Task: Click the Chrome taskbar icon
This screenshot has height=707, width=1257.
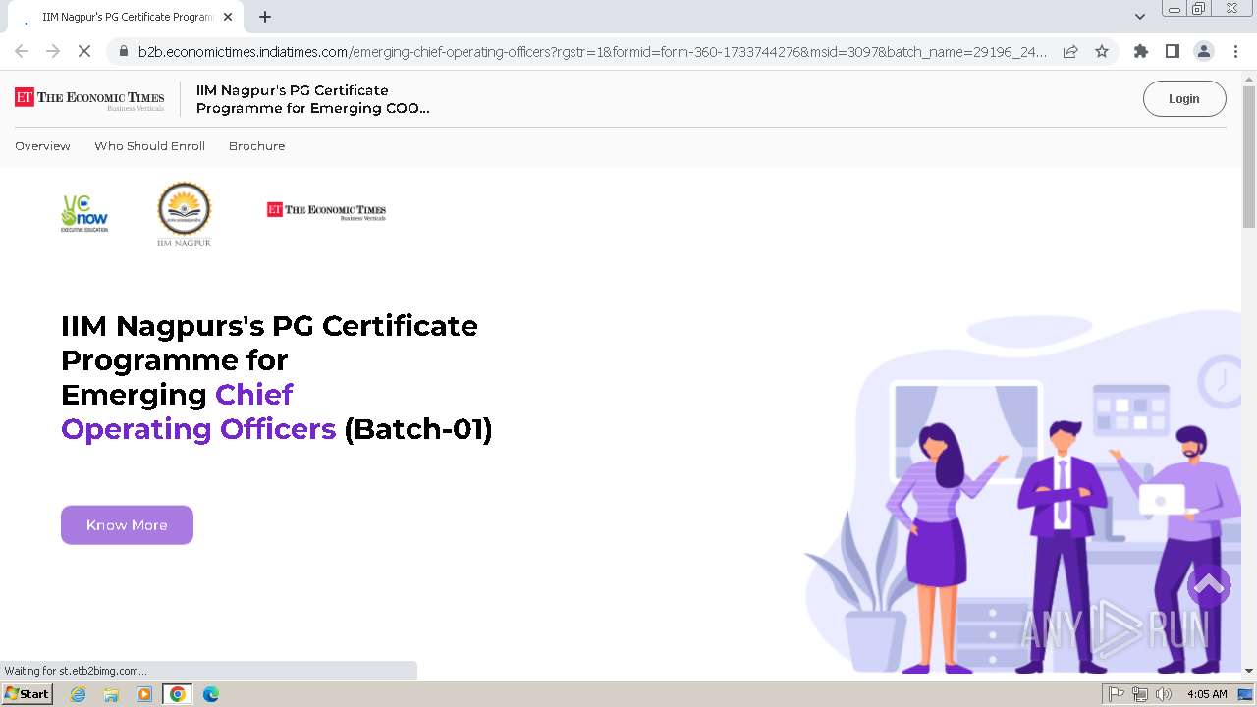Action: click(x=178, y=694)
